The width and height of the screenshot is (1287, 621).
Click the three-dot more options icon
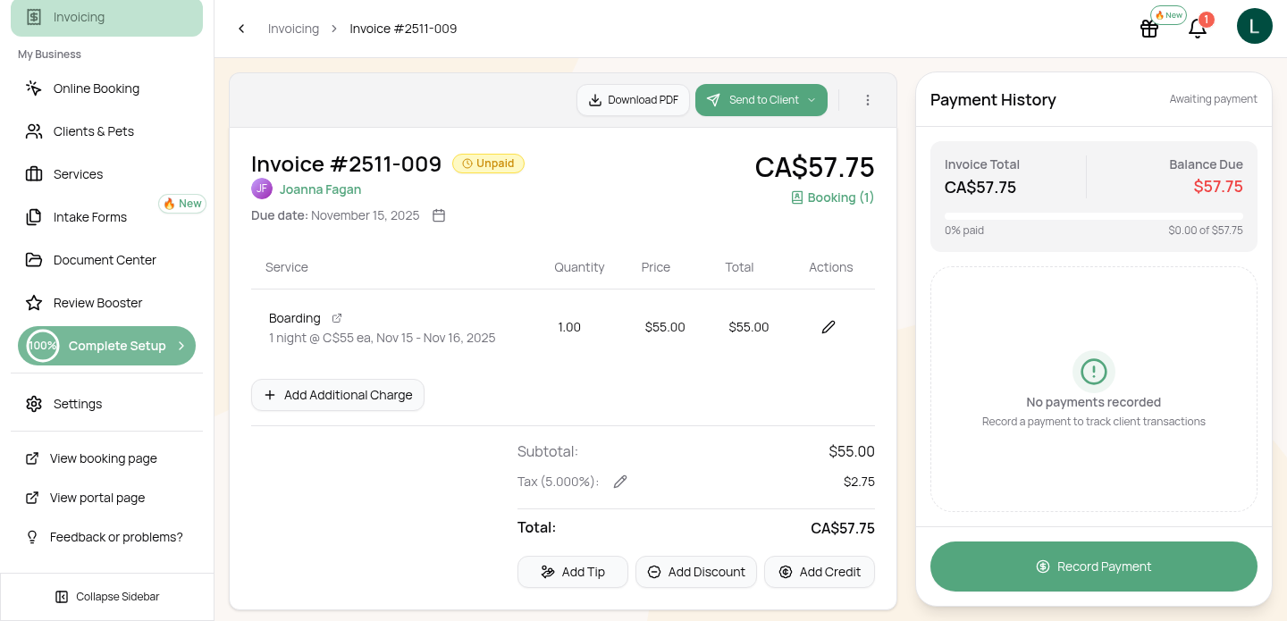867,100
